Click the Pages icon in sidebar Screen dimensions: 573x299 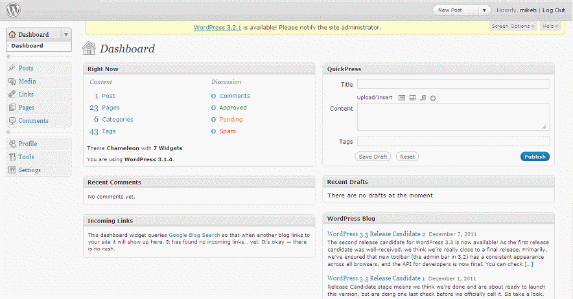click(x=12, y=107)
